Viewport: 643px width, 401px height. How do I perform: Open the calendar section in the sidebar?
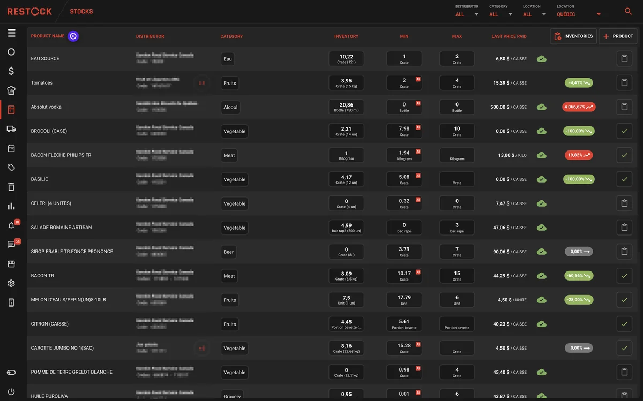point(11,148)
